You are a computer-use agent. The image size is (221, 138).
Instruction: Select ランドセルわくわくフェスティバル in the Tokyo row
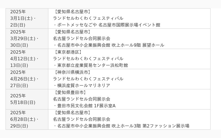pos(88,59)
